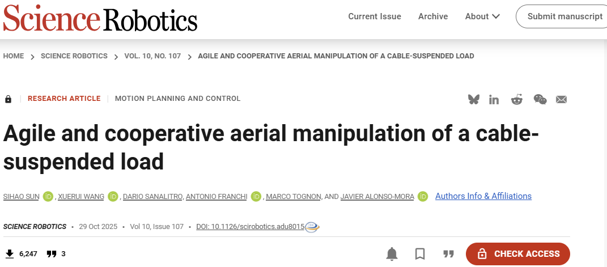Share article on Reddit
This screenshot has width=607, height=267.
(516, 99)
